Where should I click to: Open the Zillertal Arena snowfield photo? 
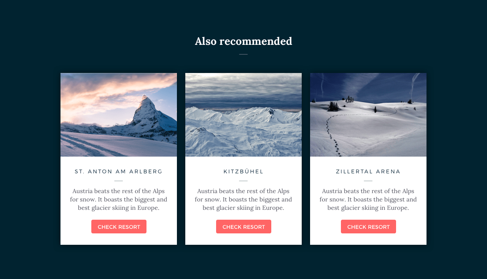tap(368, 115)
